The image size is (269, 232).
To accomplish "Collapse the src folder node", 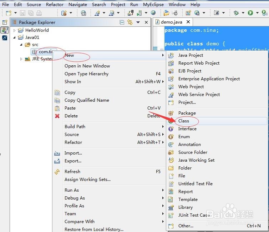I will (21, 45).
